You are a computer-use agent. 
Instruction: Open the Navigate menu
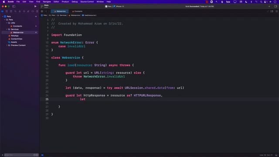[x=47, y=2]
